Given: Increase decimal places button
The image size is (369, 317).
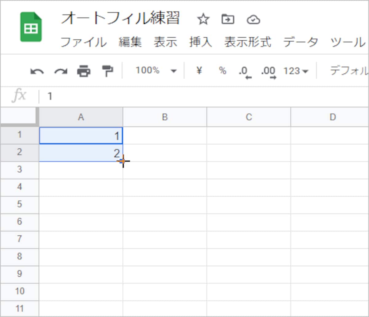Looking at the screenshot, I should click(x=268, y=72).
